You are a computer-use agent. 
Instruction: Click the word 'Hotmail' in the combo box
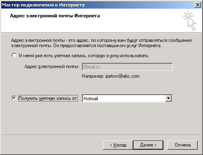[91, 99]
